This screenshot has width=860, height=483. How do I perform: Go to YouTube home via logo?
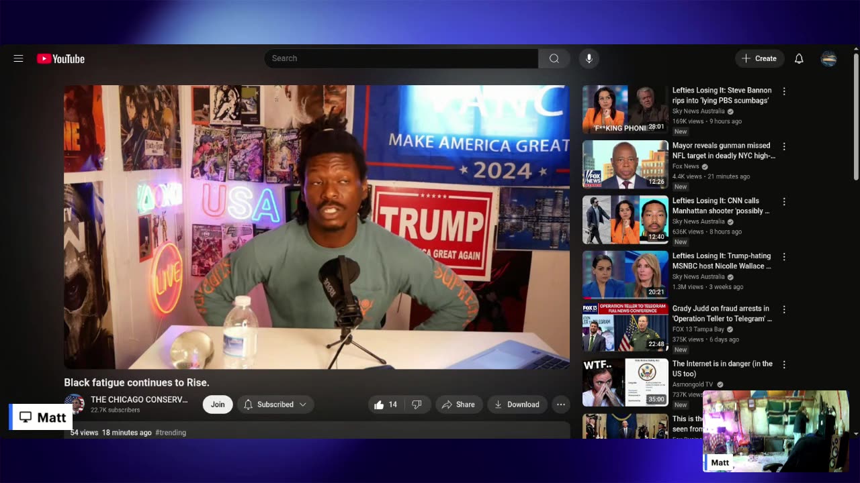click(x=60, y=58)
